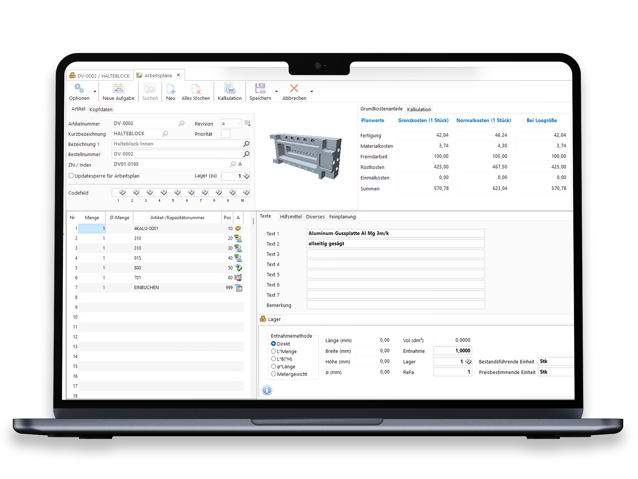
Task: Click the Neue Aufgabe toolbar icon
Action: [x=119, y=88]
